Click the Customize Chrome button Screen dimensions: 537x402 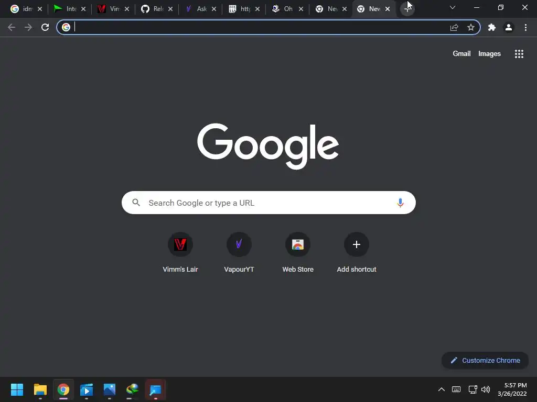pos(485,360)
